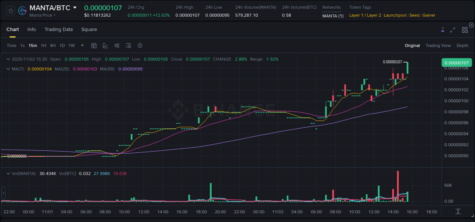The width and height of the screenshot is (475, 222).
Task: Click the candlestick display icon
Action: coord(117,45)
